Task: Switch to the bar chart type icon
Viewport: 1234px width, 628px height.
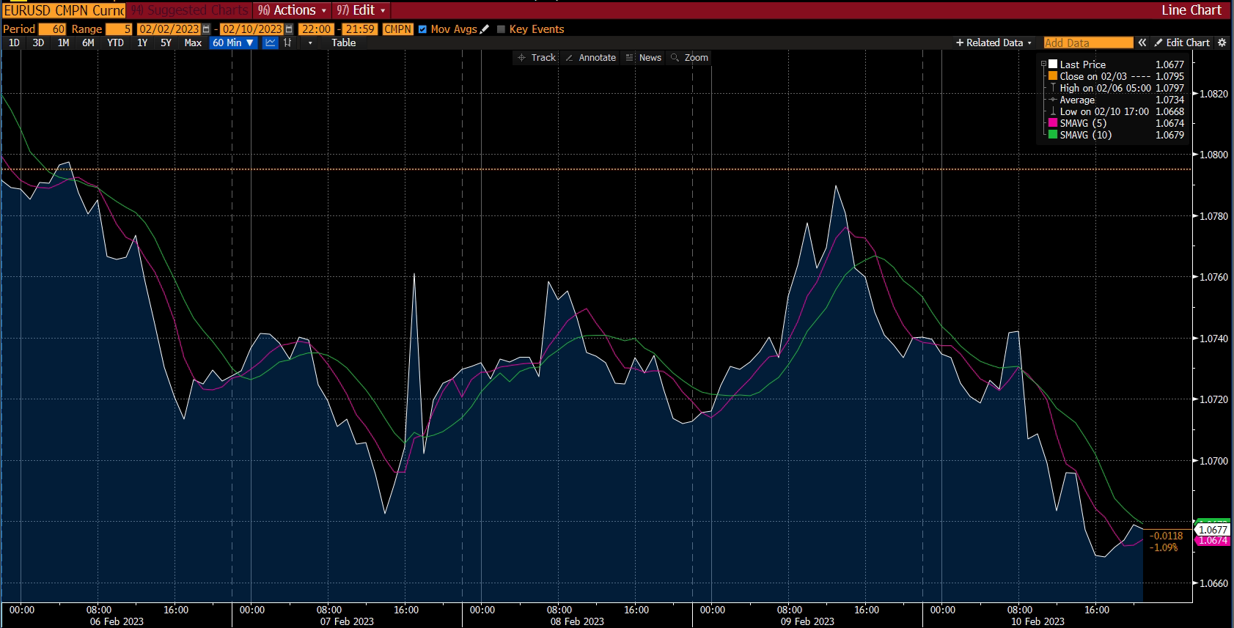Action: (287, 43)
